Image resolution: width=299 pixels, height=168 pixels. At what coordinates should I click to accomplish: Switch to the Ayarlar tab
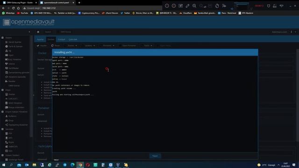point(40,39)
